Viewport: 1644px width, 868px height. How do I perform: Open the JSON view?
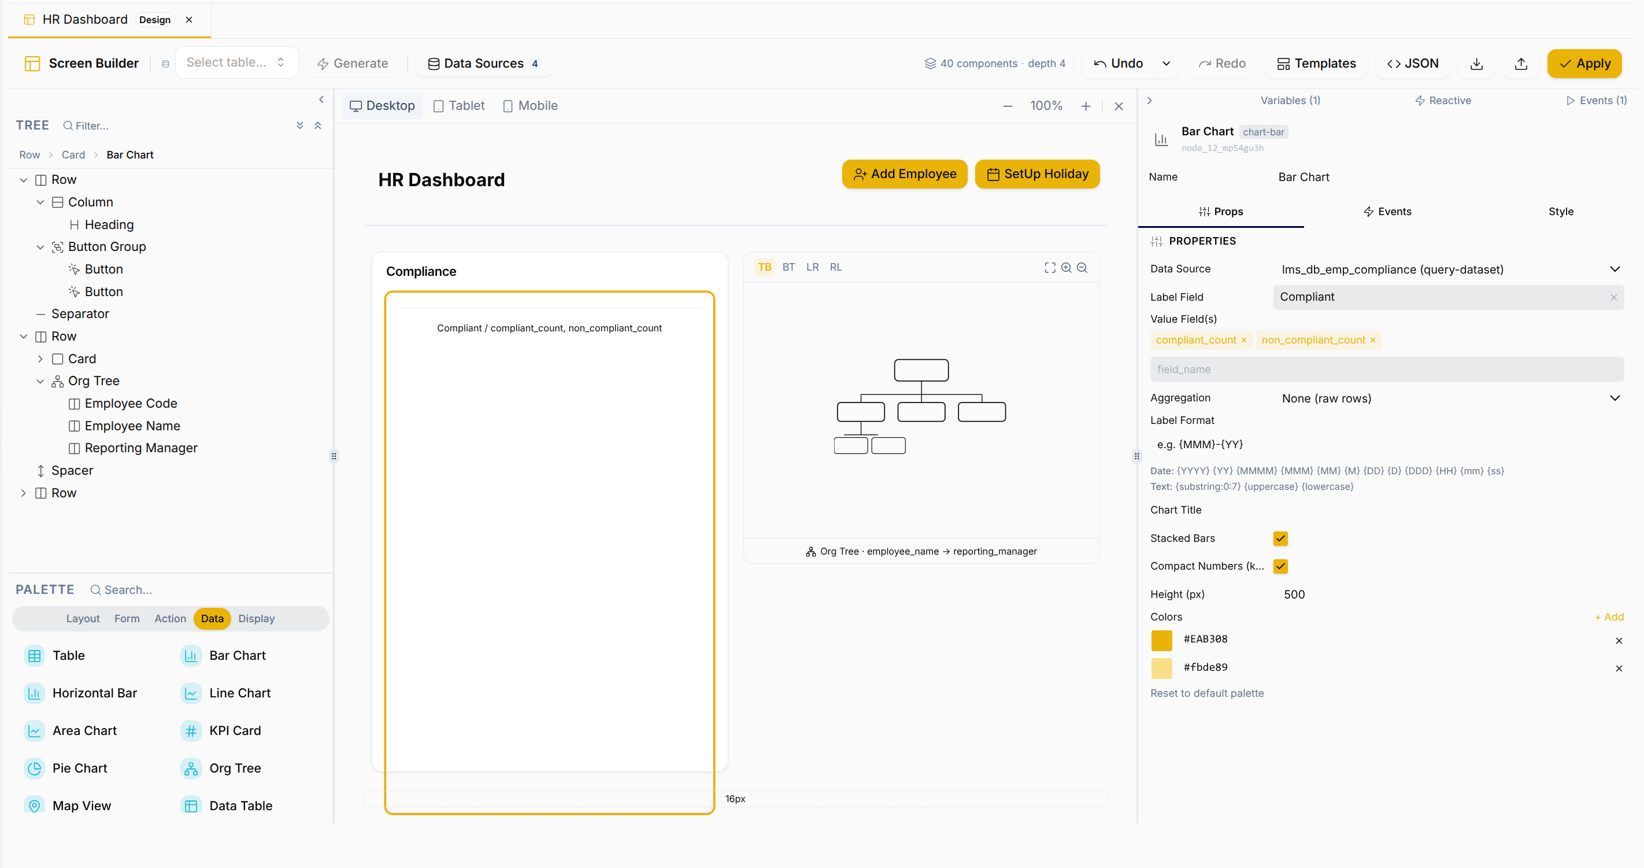(x=1412, y=64)
